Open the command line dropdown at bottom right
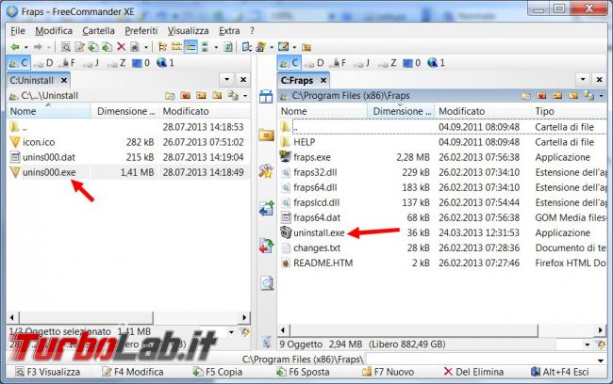Viewport: 613px width, 384px height. click(601, 360)
